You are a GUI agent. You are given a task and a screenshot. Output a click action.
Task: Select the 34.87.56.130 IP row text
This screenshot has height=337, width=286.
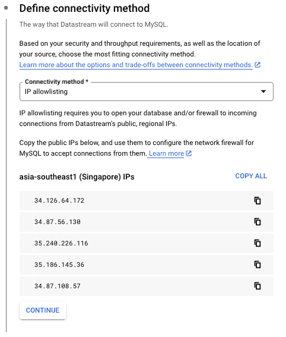[x=58, y=222]
